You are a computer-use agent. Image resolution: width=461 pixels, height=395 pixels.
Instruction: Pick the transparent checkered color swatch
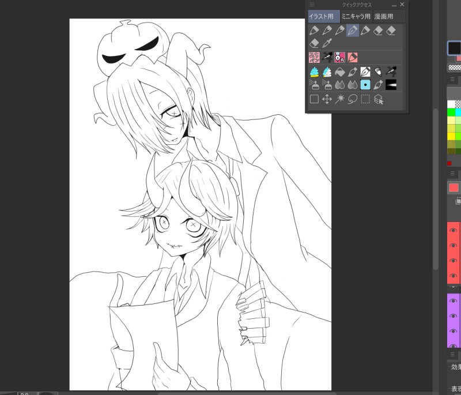click(x=455, y=67)
